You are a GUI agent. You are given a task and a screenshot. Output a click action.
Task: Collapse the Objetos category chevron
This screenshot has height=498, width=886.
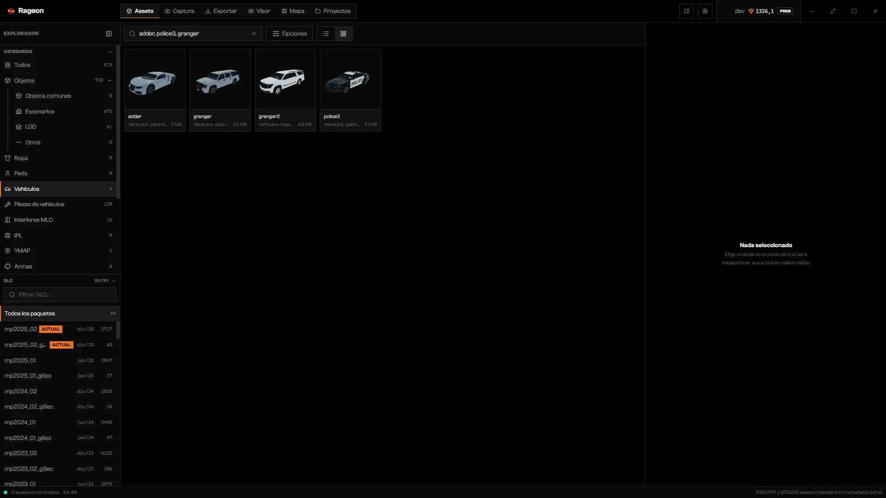click(x=110, y=81)
